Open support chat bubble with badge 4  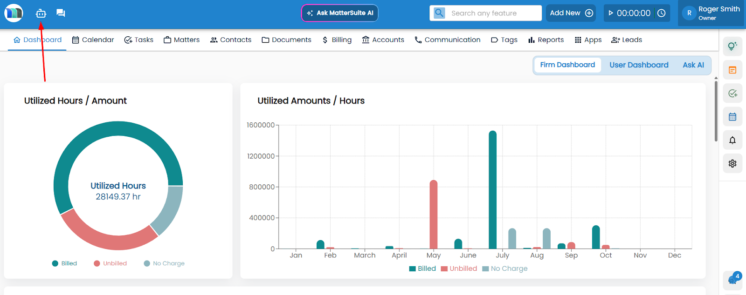732,280
